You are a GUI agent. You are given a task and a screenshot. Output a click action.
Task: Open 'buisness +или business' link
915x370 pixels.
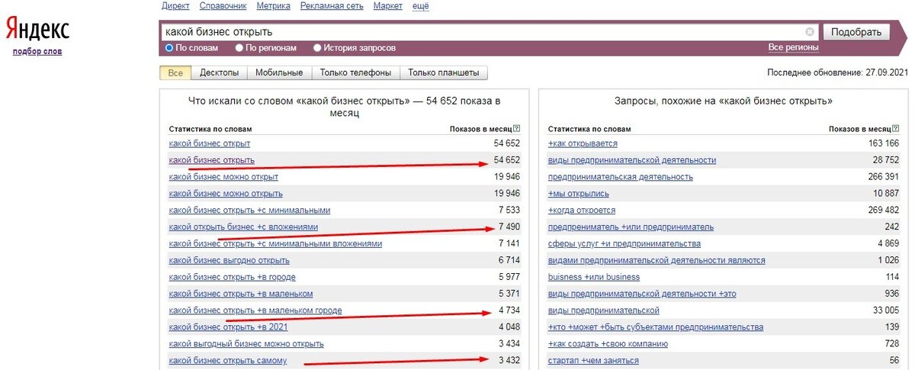(594, 277)
